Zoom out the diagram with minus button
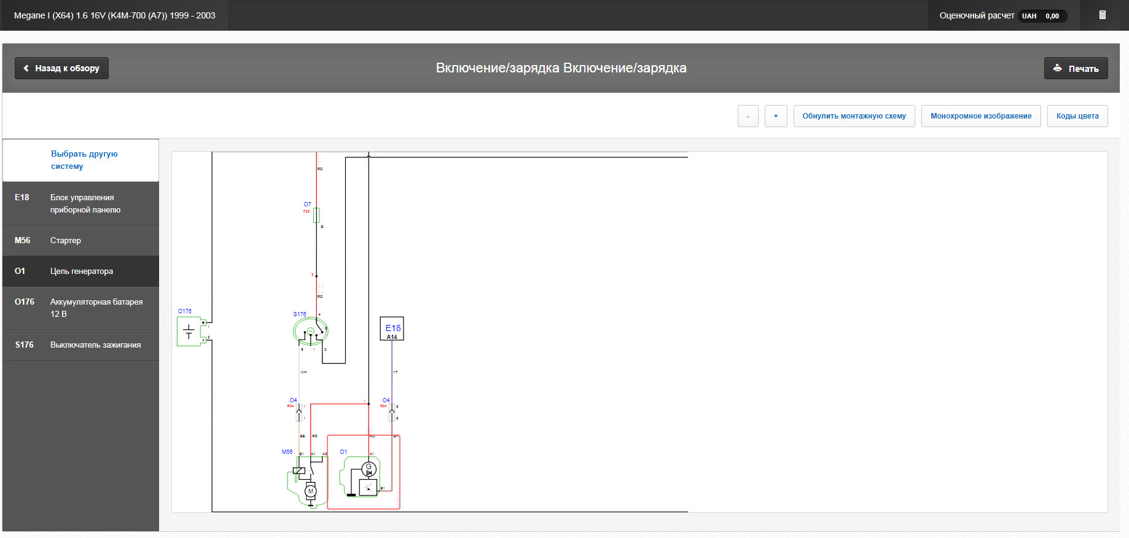Image resolution: width=1129 pixels, height=538 pixels. (748, 116)
